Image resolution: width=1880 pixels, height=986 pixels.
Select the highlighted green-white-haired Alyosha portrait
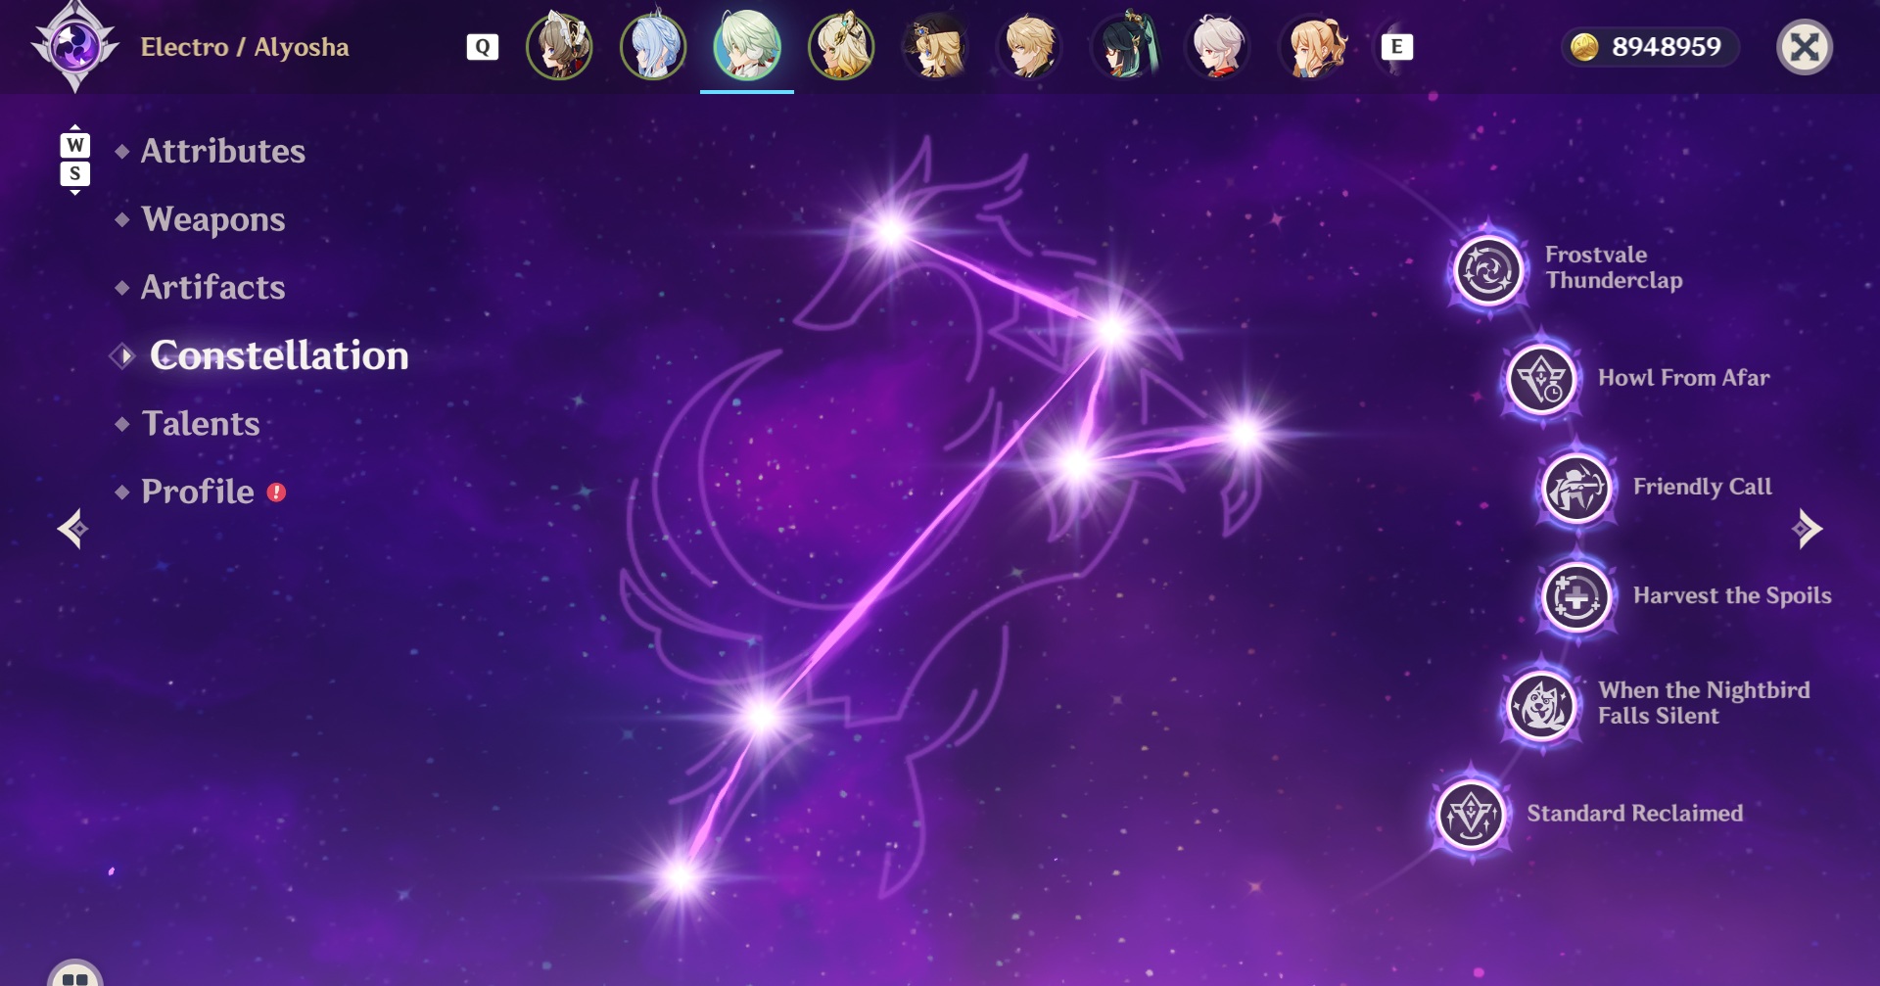[x=747, y=46]
